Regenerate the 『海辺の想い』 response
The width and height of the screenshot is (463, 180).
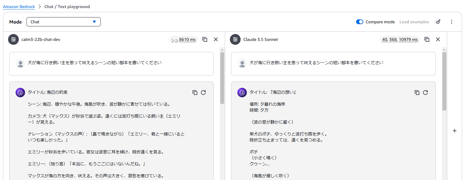tap(425, 93)
